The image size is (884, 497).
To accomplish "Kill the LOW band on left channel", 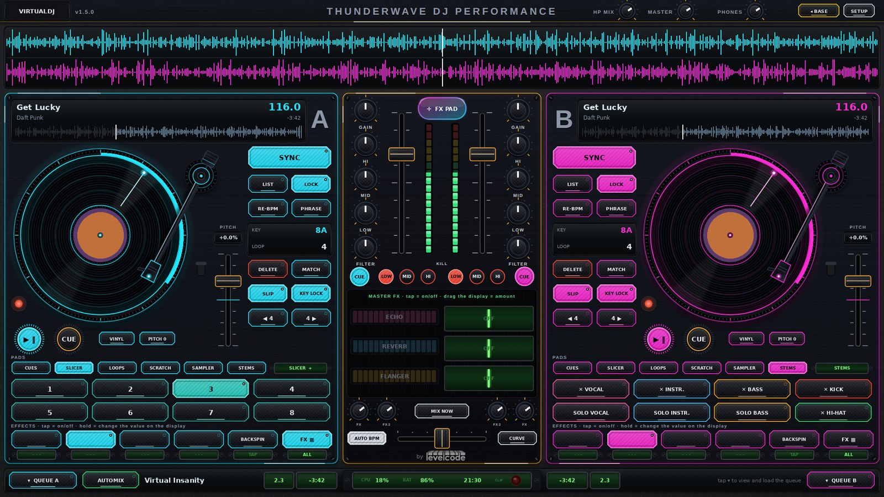I will click(386, 276).
